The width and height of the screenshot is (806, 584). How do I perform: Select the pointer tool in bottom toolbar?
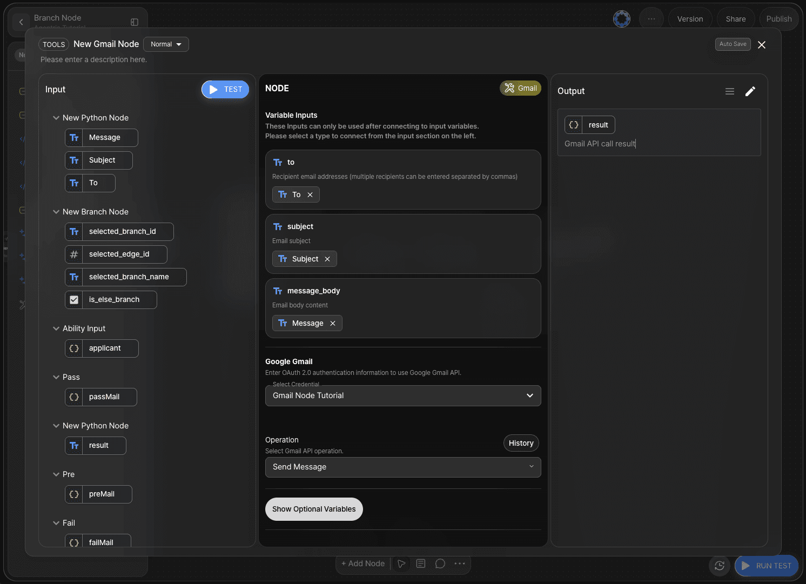[x=401, y=563]
